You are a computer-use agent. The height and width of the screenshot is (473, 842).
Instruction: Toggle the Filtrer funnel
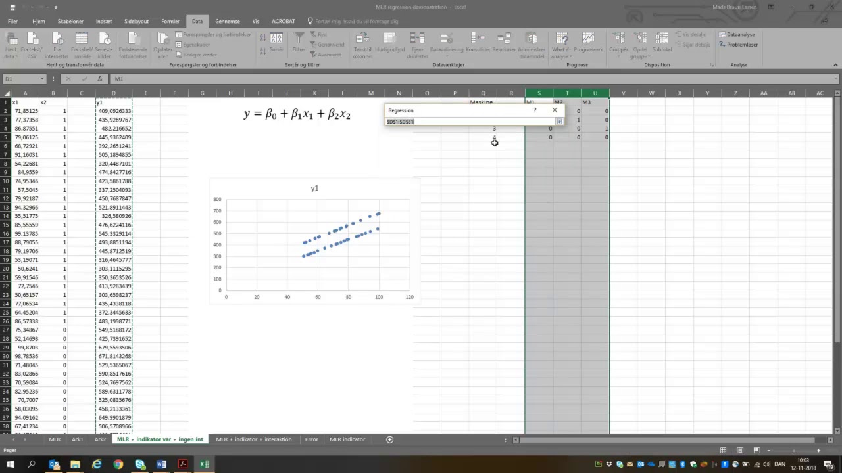(x=299, y=43)
